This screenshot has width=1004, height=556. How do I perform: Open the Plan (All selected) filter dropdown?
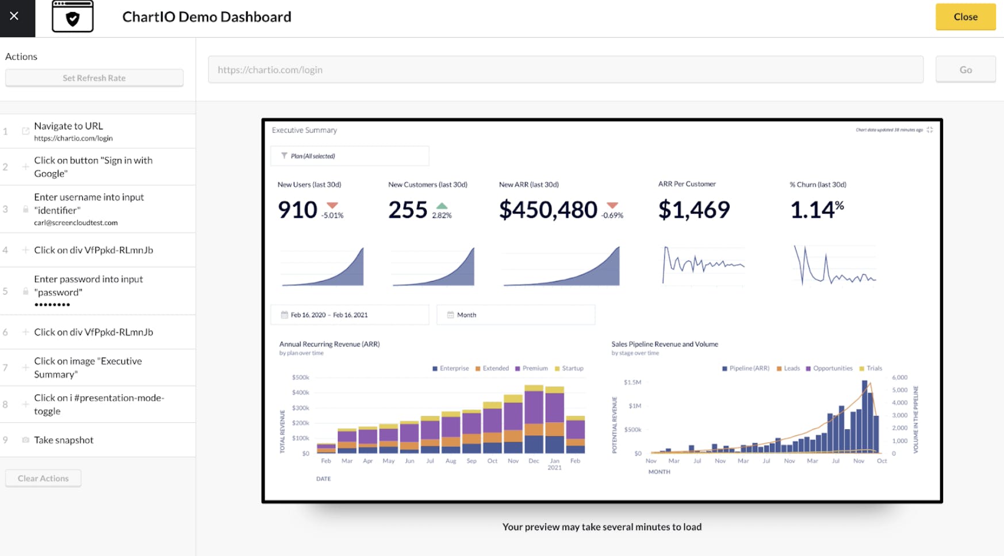tap(350, 156)
